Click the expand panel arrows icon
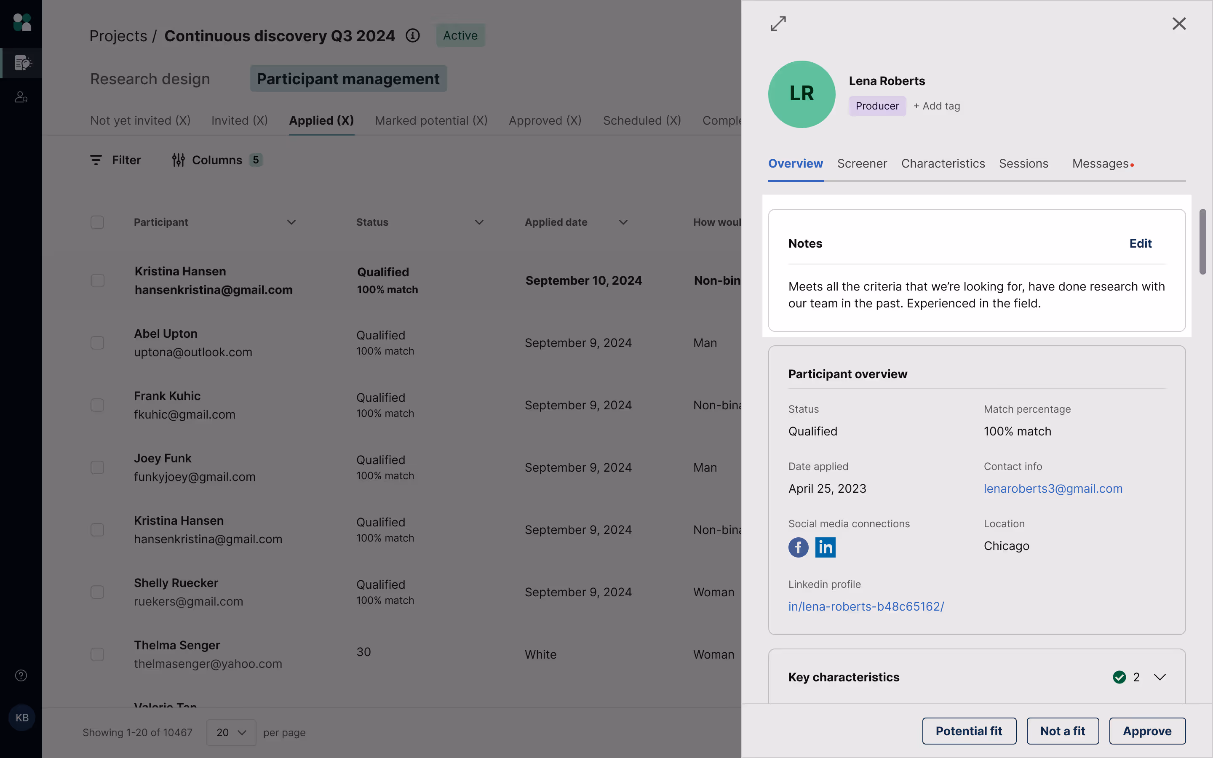Viewport: 1213px width, 758px height. coord(778,24)
